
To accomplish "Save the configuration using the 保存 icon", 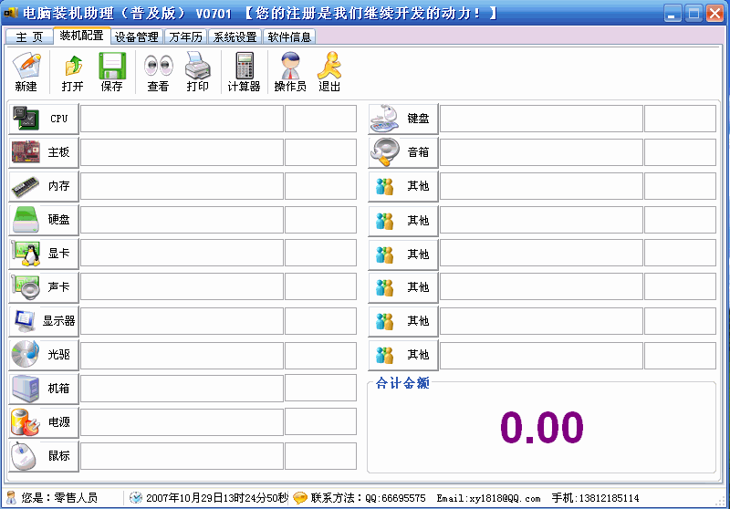I will point(111,71).
